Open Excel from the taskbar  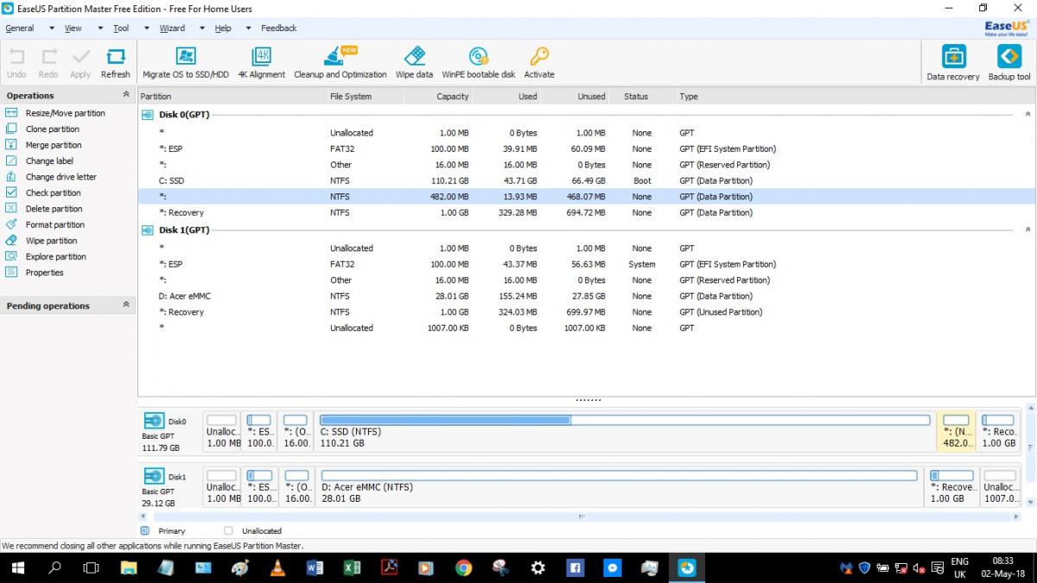coord(352,567)
